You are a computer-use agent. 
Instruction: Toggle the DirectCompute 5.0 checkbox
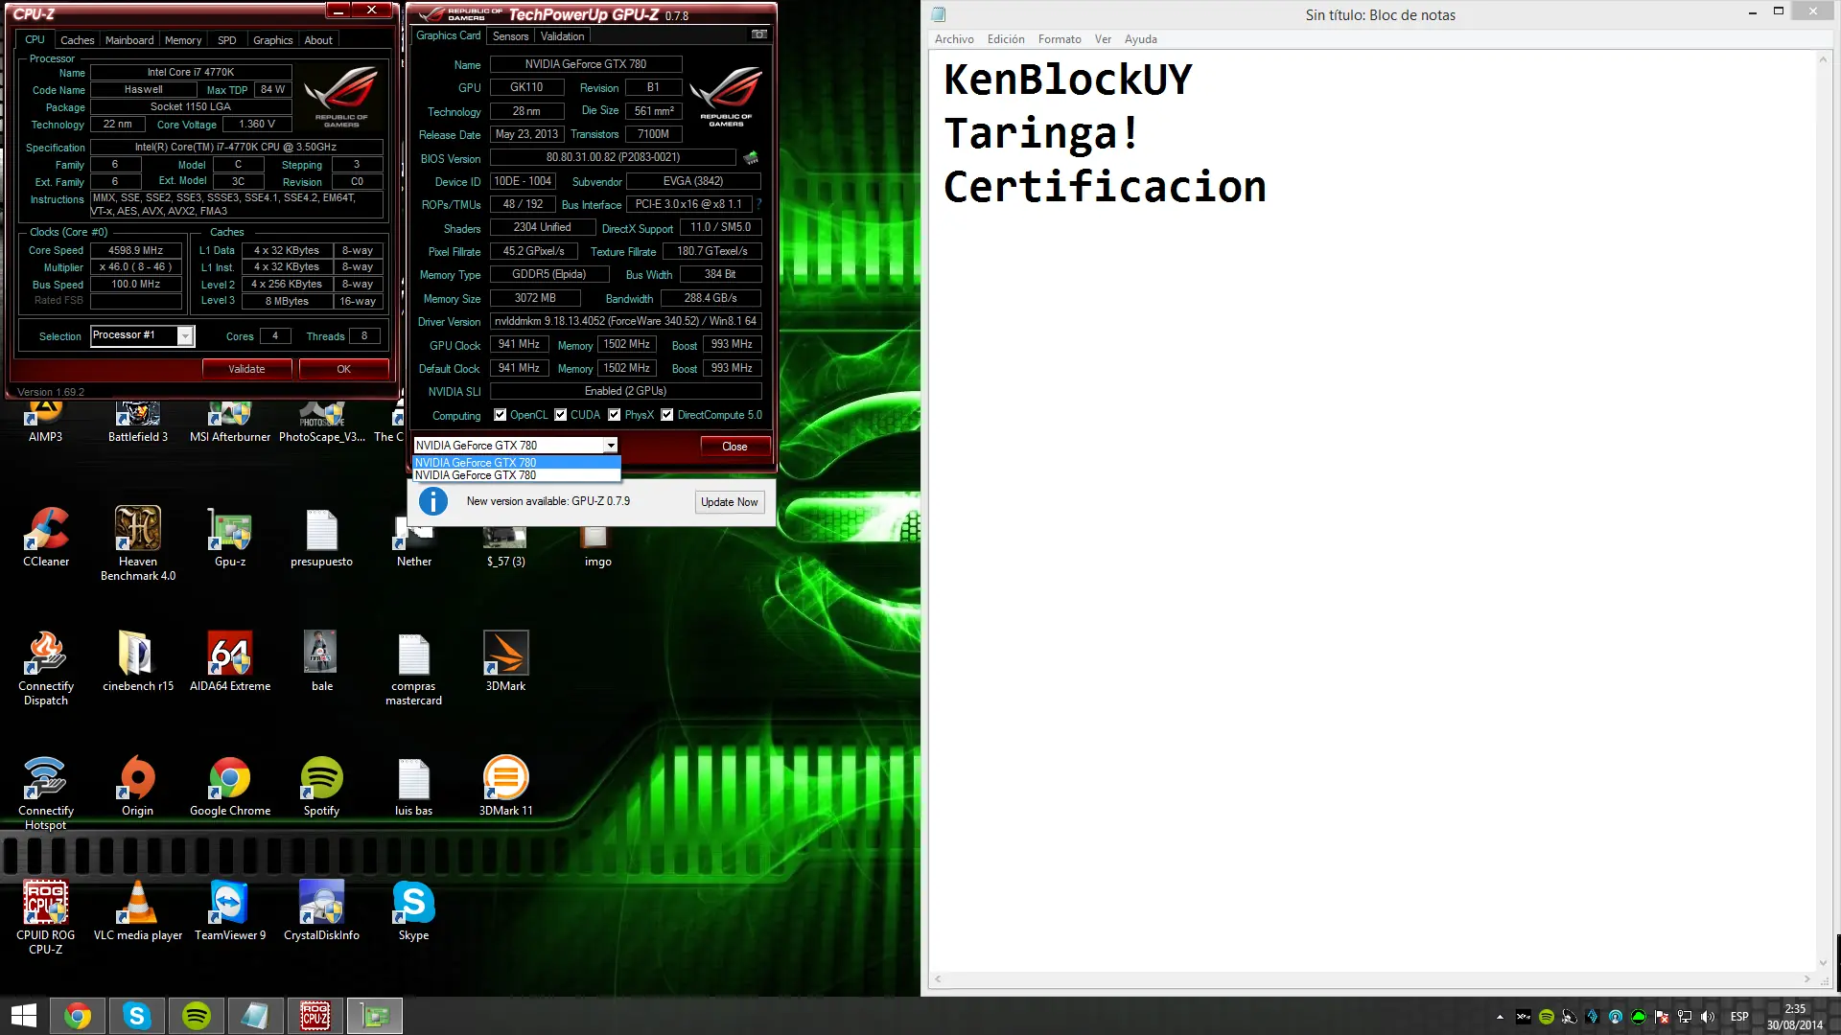click(x=667, y=415)
